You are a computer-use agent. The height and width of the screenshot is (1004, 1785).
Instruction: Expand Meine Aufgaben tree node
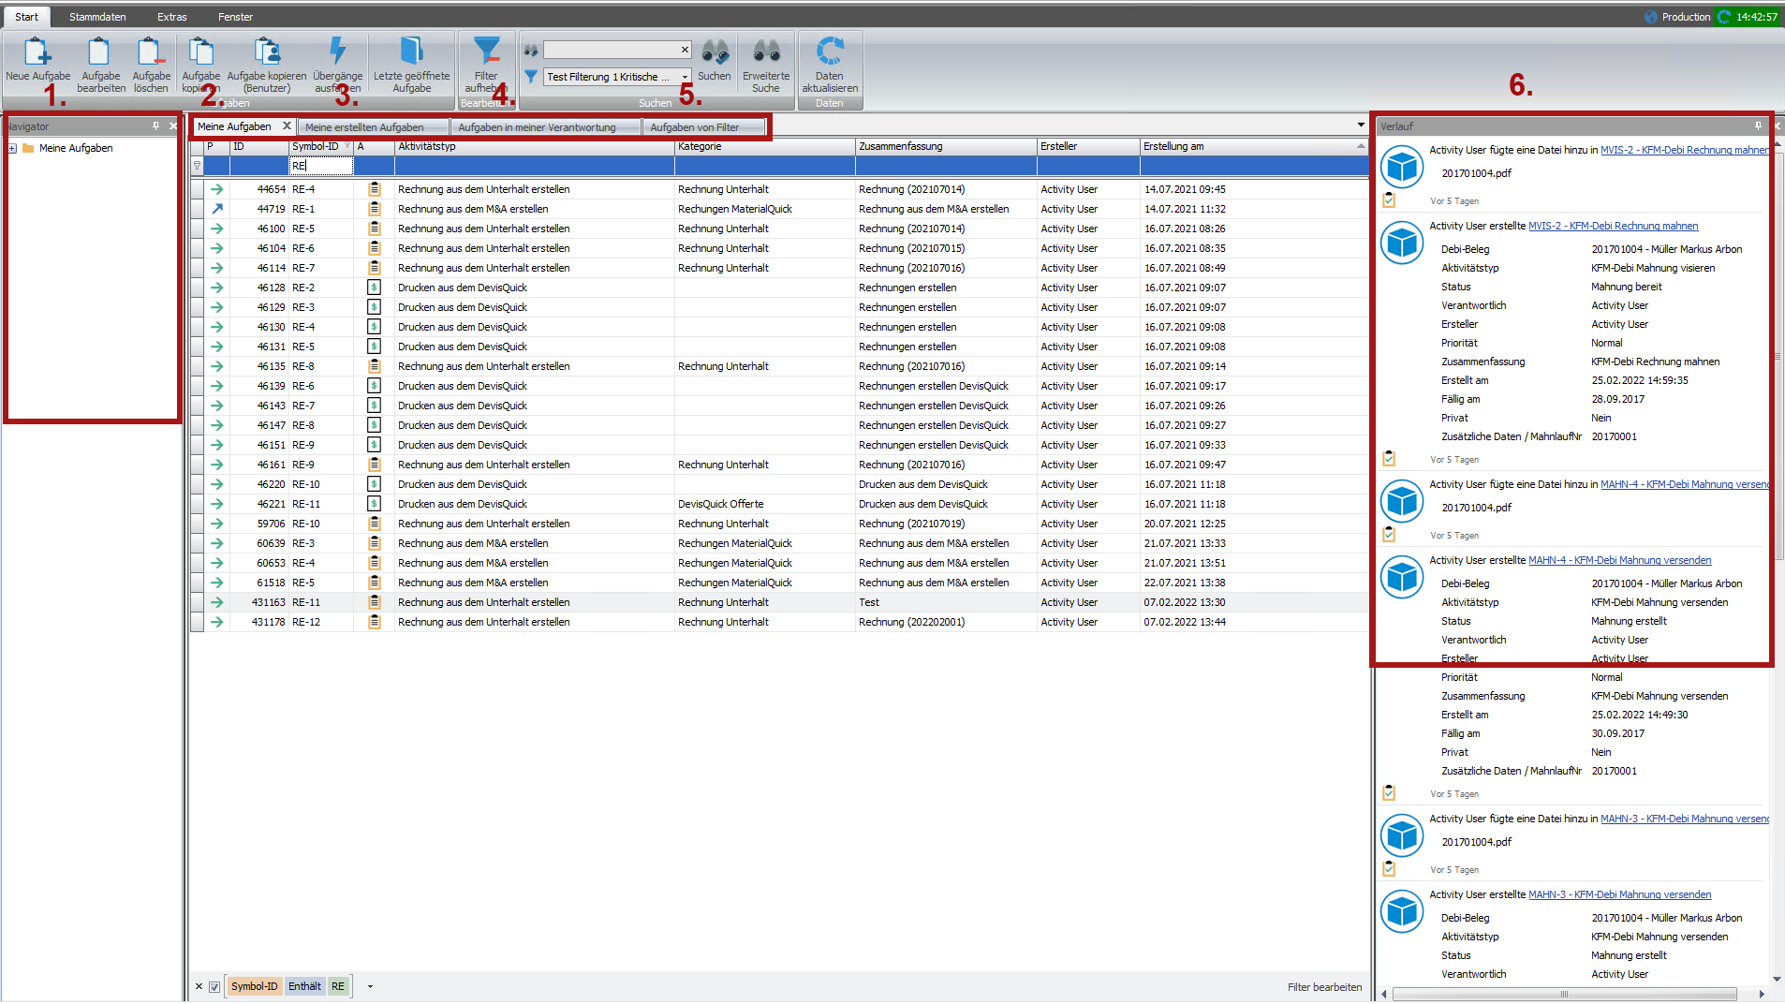12,148
